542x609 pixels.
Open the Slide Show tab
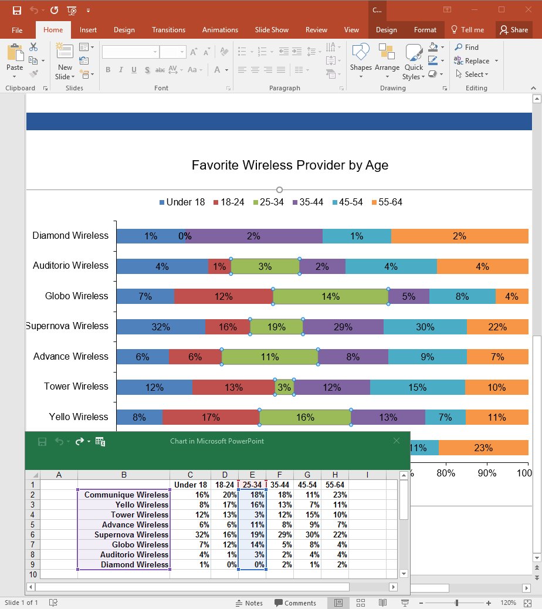click(272, 30)
